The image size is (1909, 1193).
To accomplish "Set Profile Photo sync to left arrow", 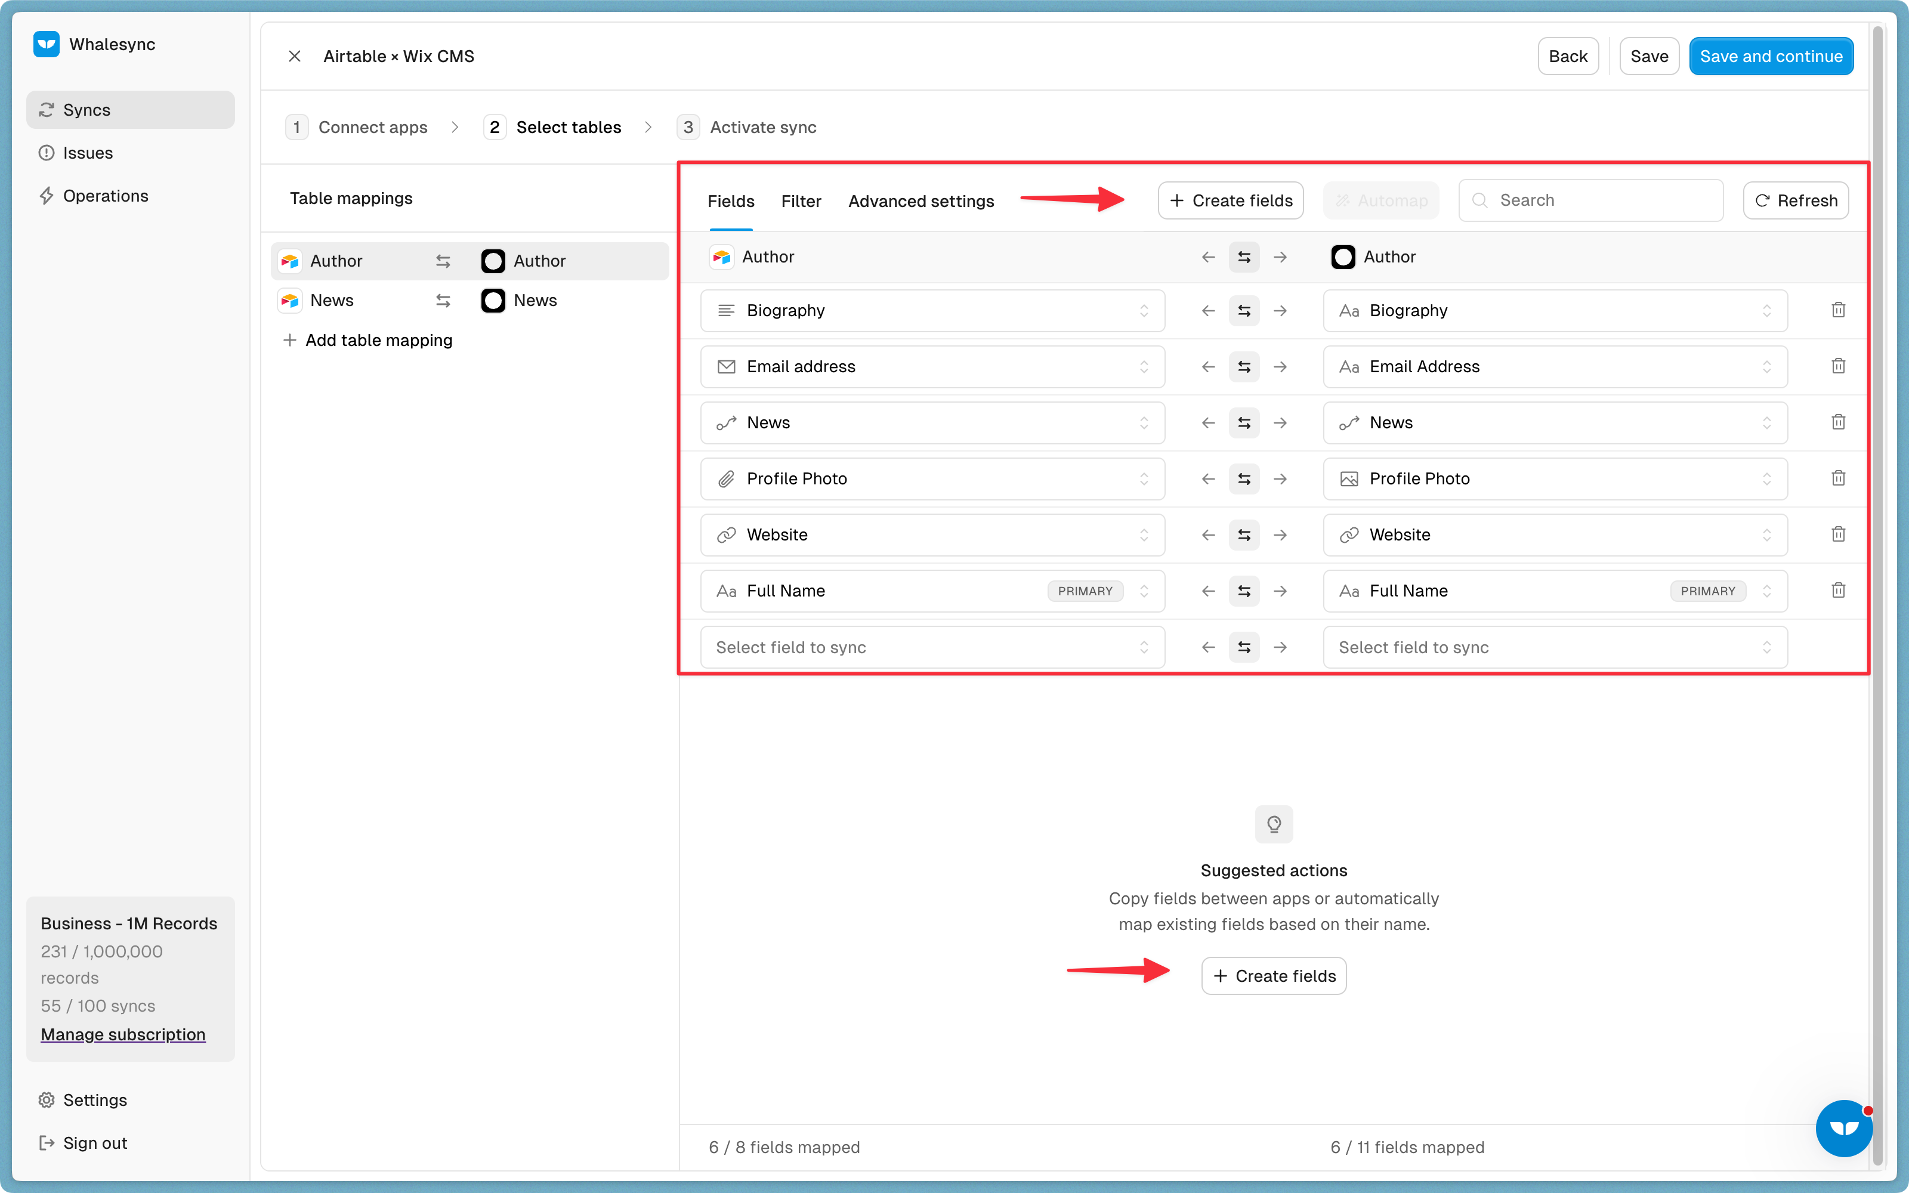I will coord(1207,479).
